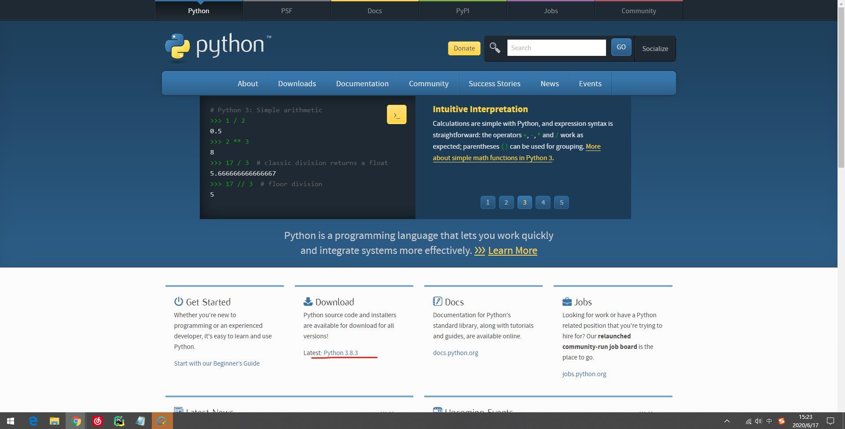
Task: Select Community in the top navigation bar
Action: 638,10
